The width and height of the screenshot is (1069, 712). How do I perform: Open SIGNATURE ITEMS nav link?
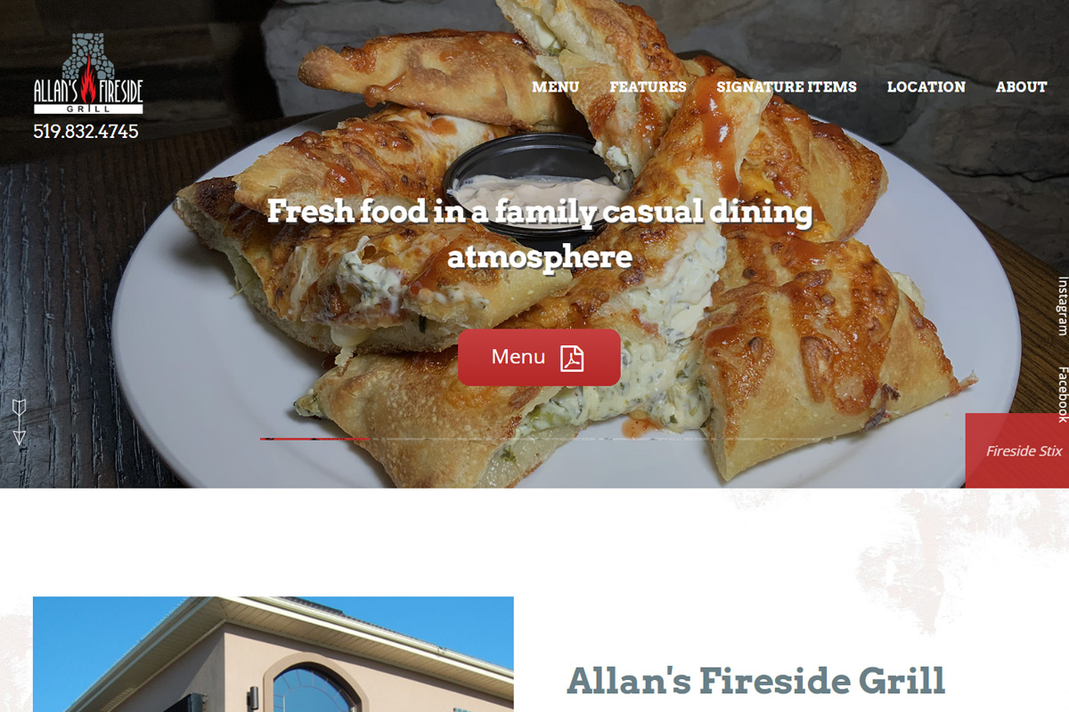click(787, 86)
